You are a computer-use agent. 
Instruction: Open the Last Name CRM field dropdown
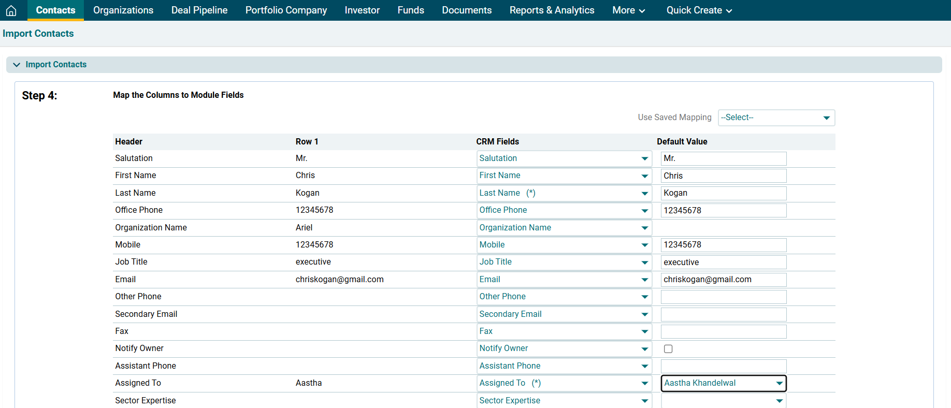tap(564, 193)
